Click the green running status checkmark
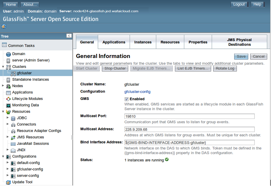 [x=167, y=159]
